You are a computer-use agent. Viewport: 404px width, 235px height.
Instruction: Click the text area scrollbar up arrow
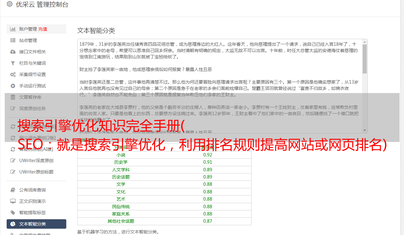[x=365, y=42]
